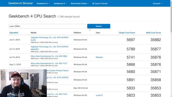Select the 5741 single-core score

click(x=131, y=57)
